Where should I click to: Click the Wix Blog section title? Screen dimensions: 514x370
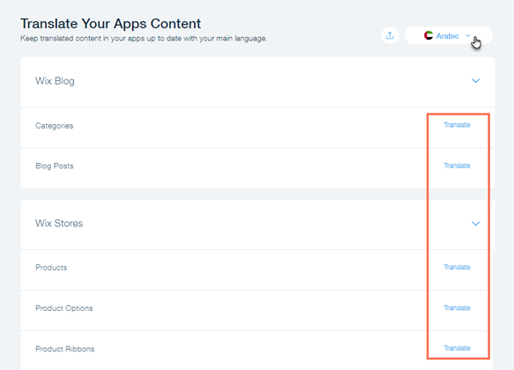[55, 81]
